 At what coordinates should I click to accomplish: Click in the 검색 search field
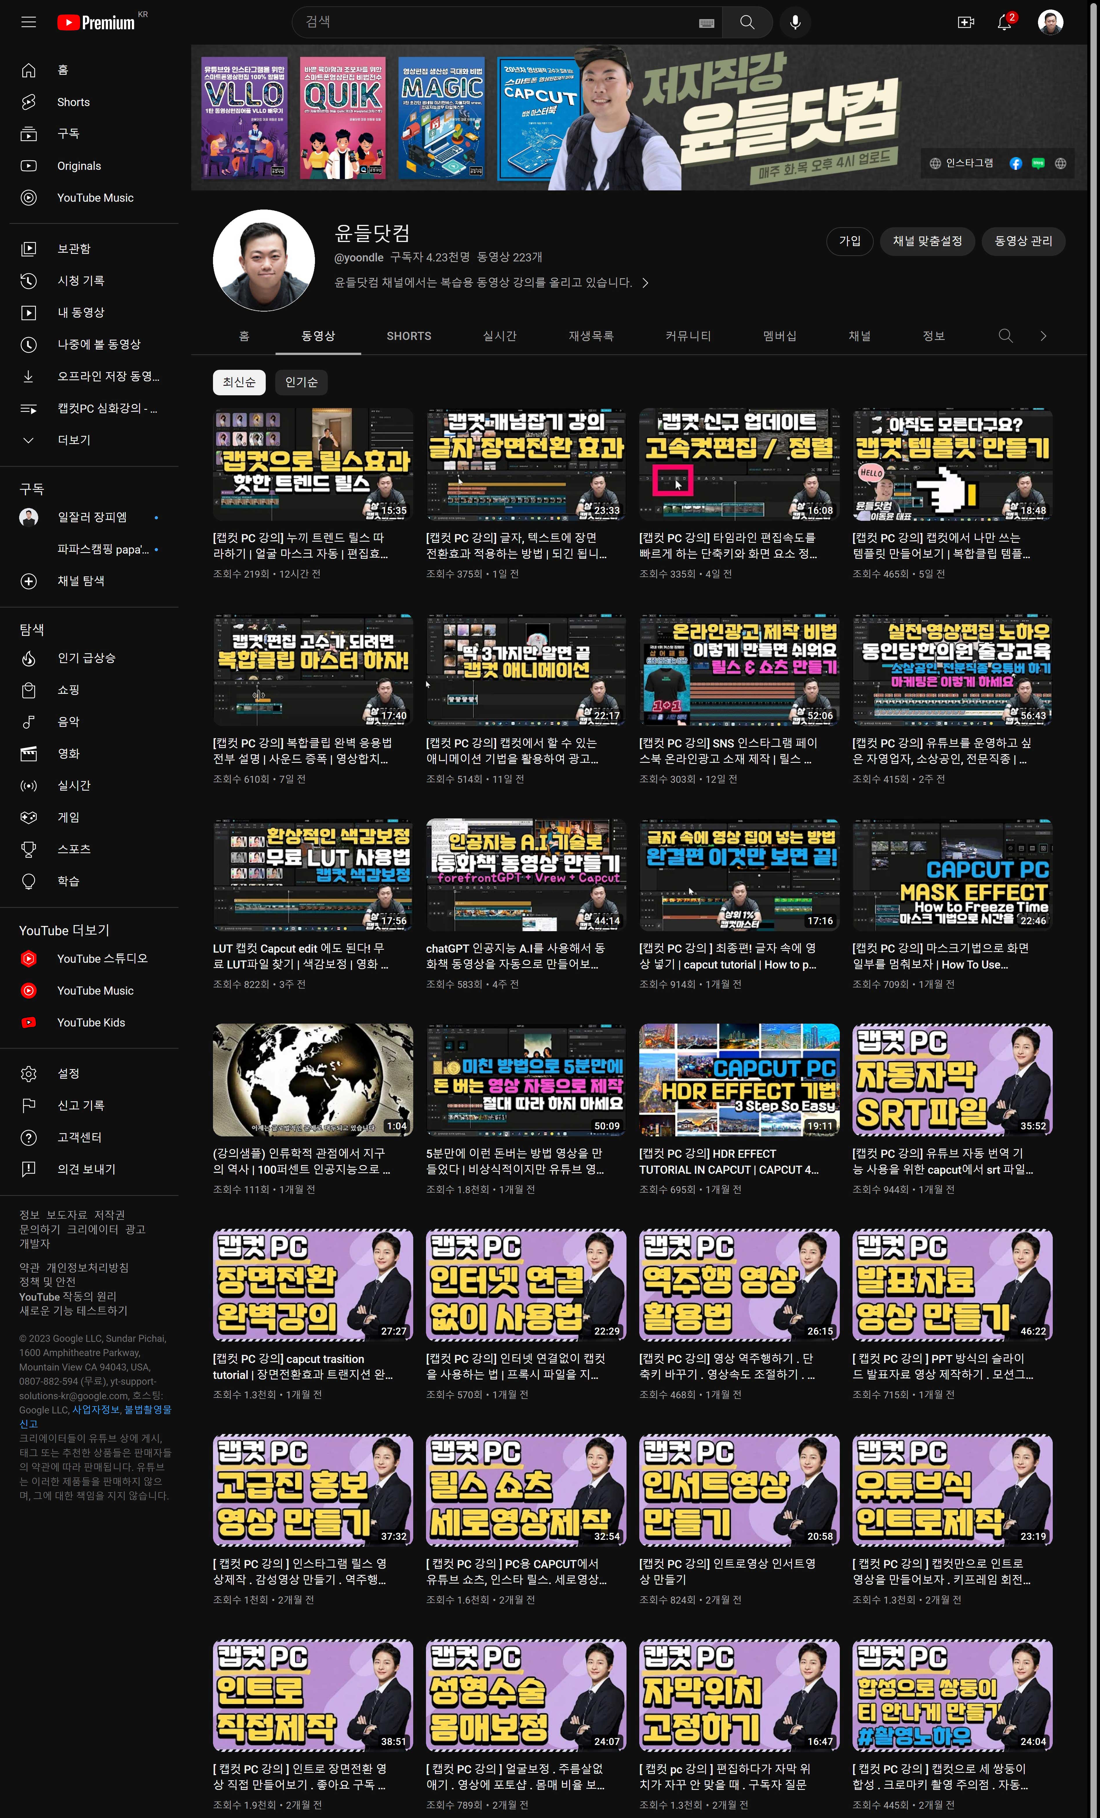coord(494,22)
